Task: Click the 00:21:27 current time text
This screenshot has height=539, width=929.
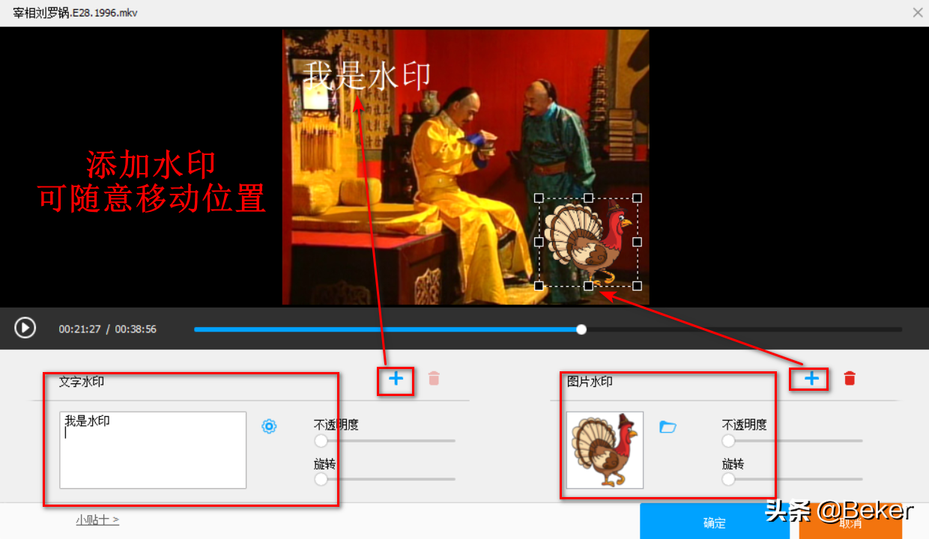Action: tap(80, 329)
